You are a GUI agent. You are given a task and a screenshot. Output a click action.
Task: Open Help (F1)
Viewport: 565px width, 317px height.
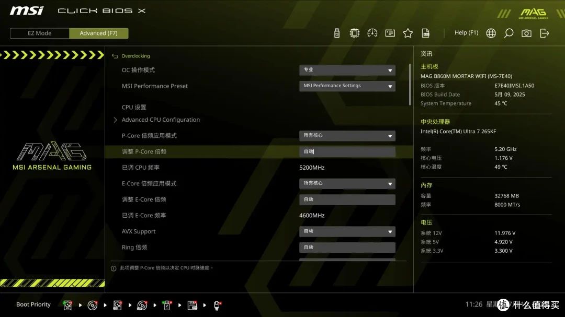(466, 33)
